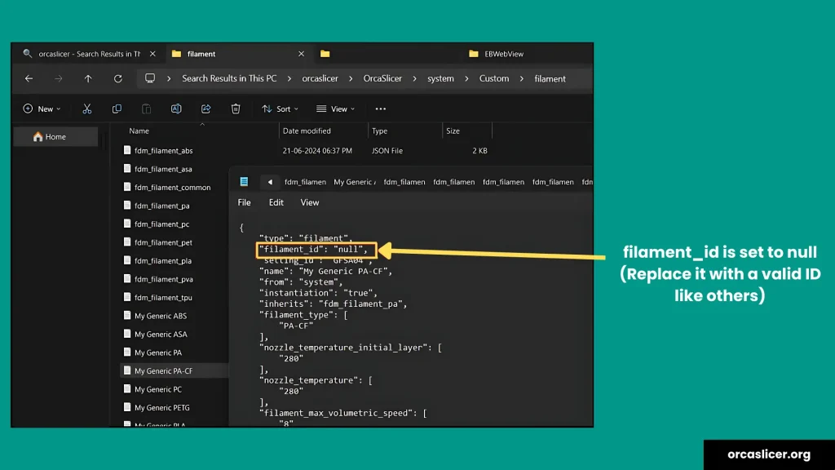
Task: Select file My Generic ABS
Action: click(x=161, y=316)
